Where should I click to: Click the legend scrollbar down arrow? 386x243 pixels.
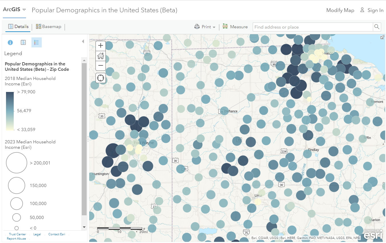(84, 227)
